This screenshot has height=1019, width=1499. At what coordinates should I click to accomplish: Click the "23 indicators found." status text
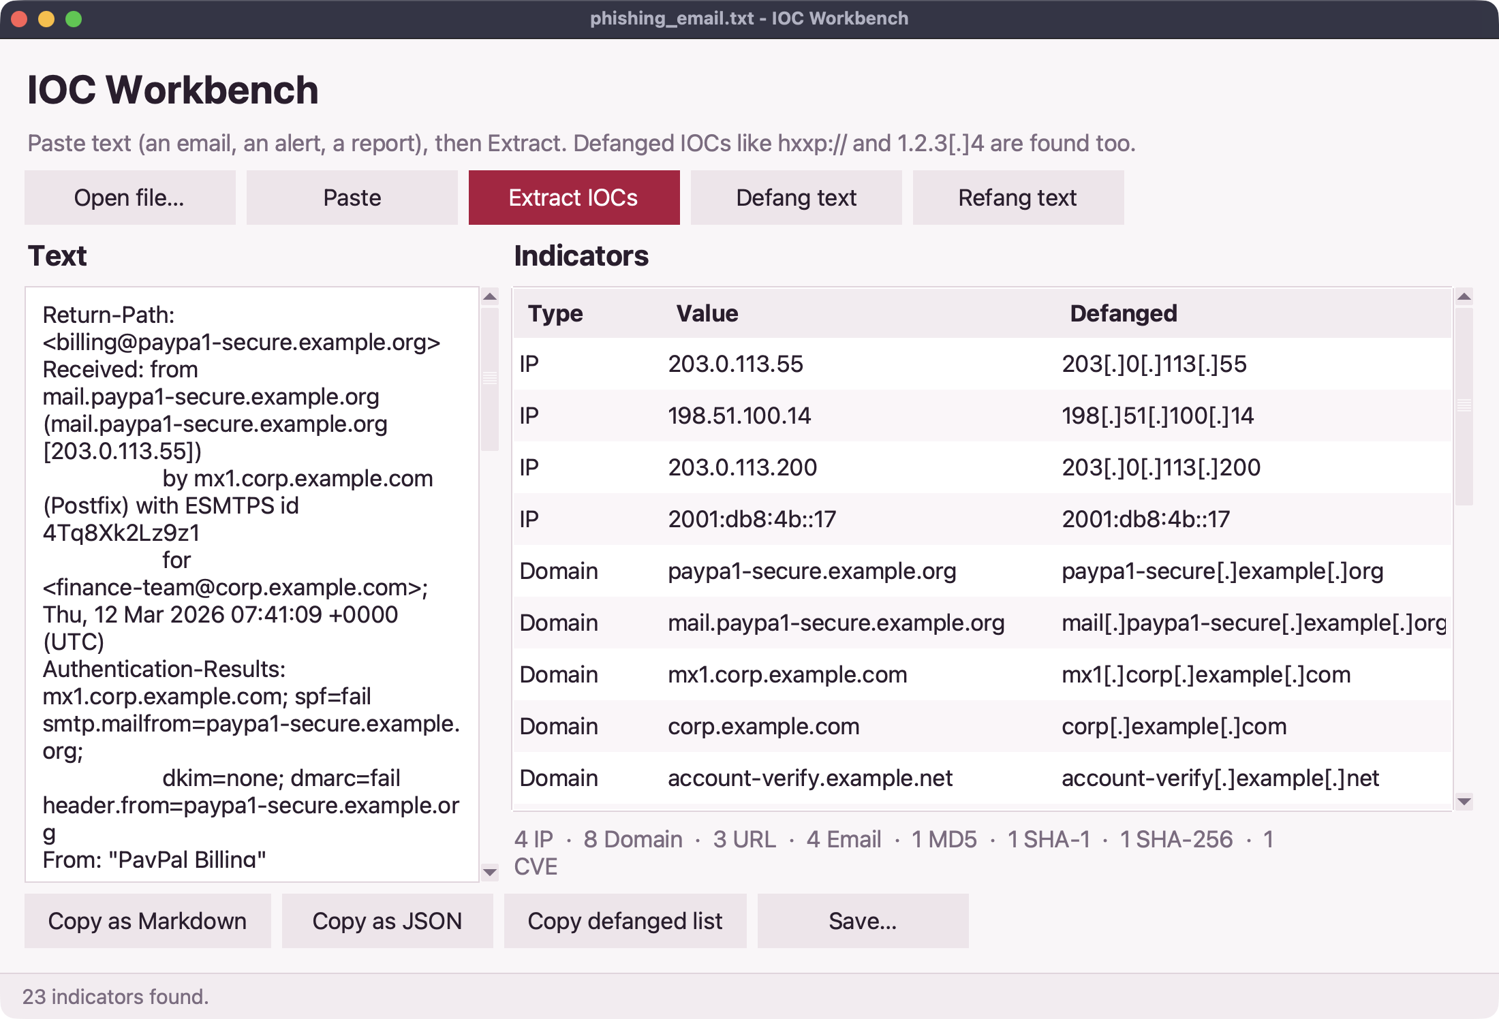116,997
